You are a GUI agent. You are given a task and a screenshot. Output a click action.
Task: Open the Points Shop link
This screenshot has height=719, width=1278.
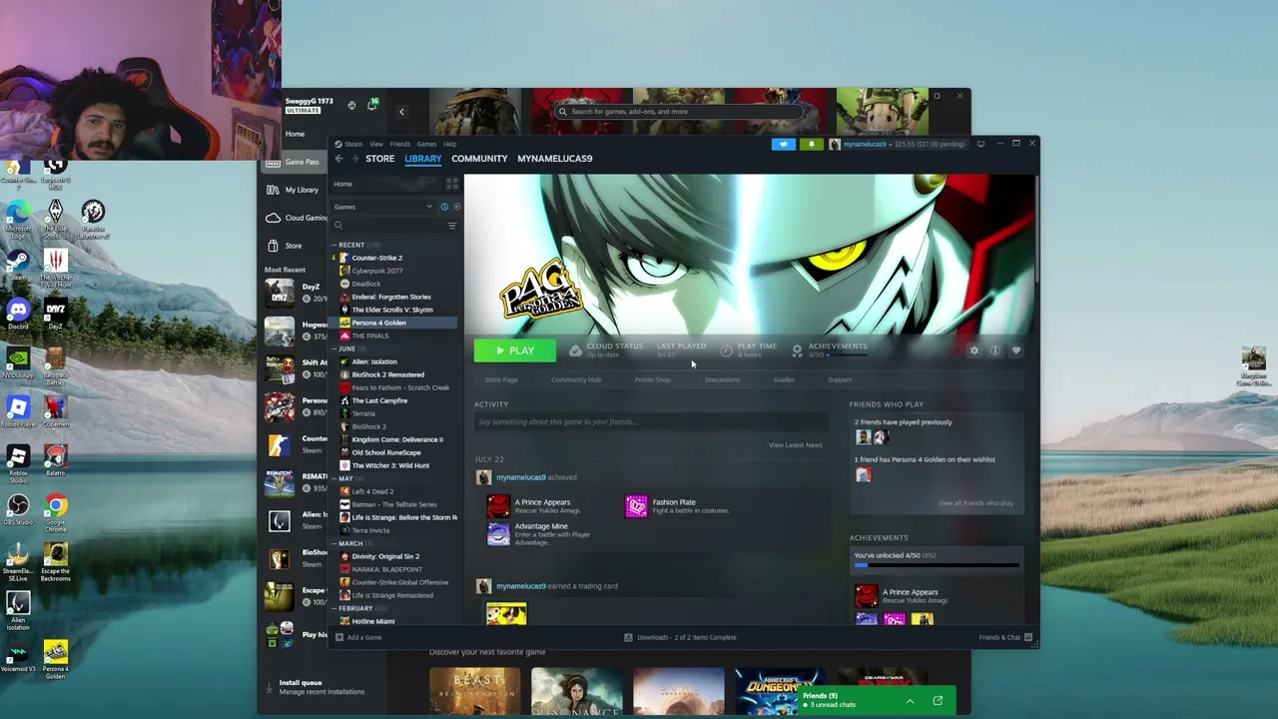tap(653, 379)
